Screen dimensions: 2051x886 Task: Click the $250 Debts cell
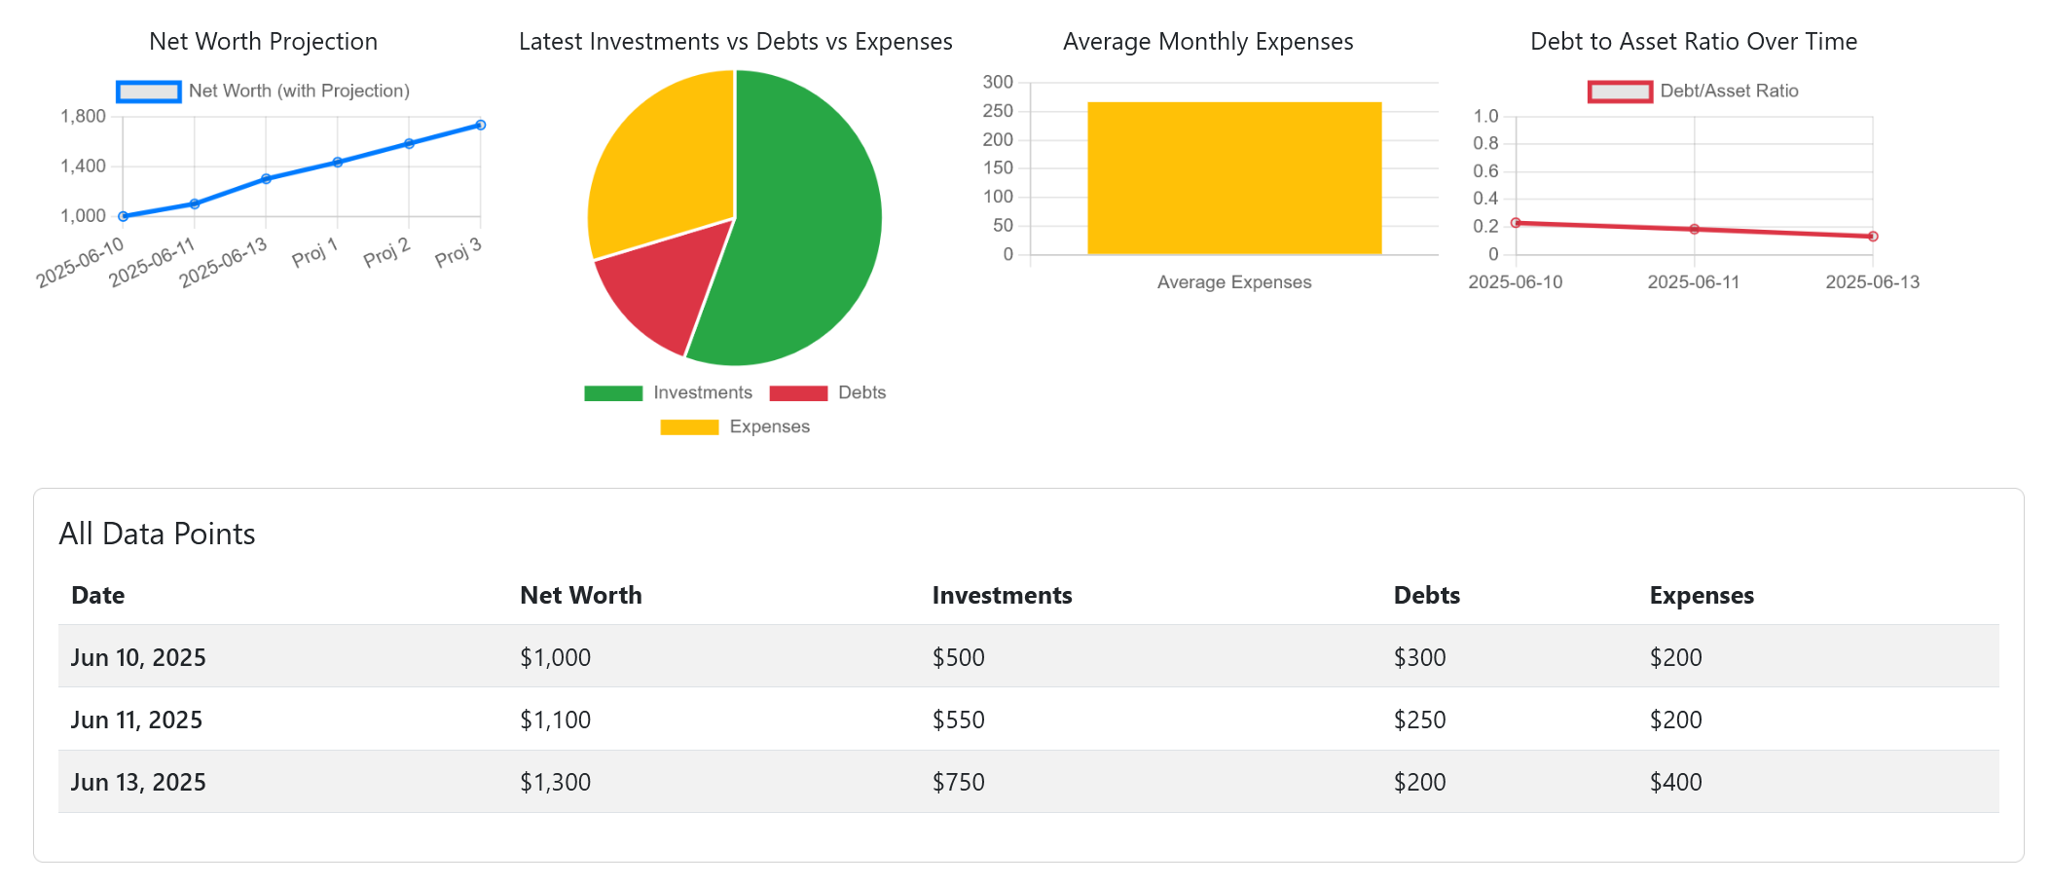point(1419,720)
